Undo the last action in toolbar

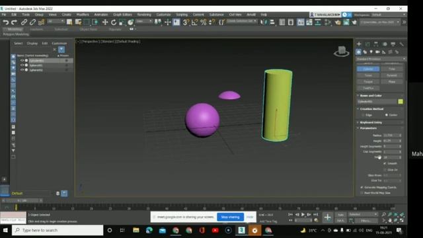coord(6,22)
